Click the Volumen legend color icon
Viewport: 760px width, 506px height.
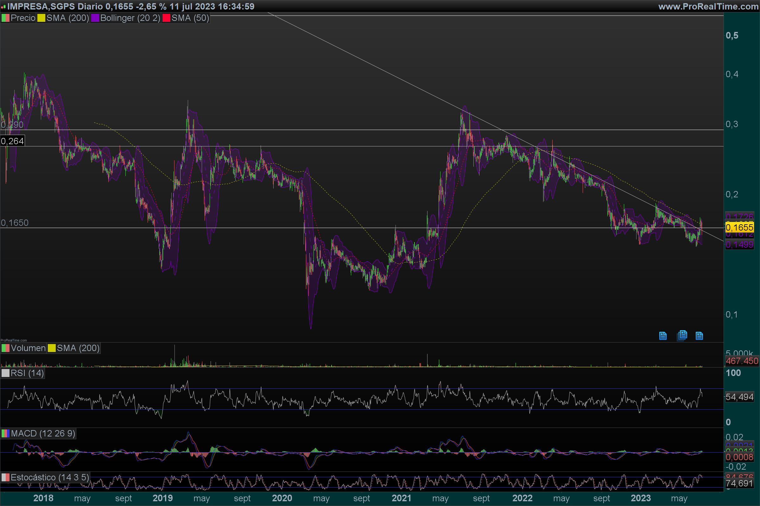pyautogui.click(x=5, y=348)
